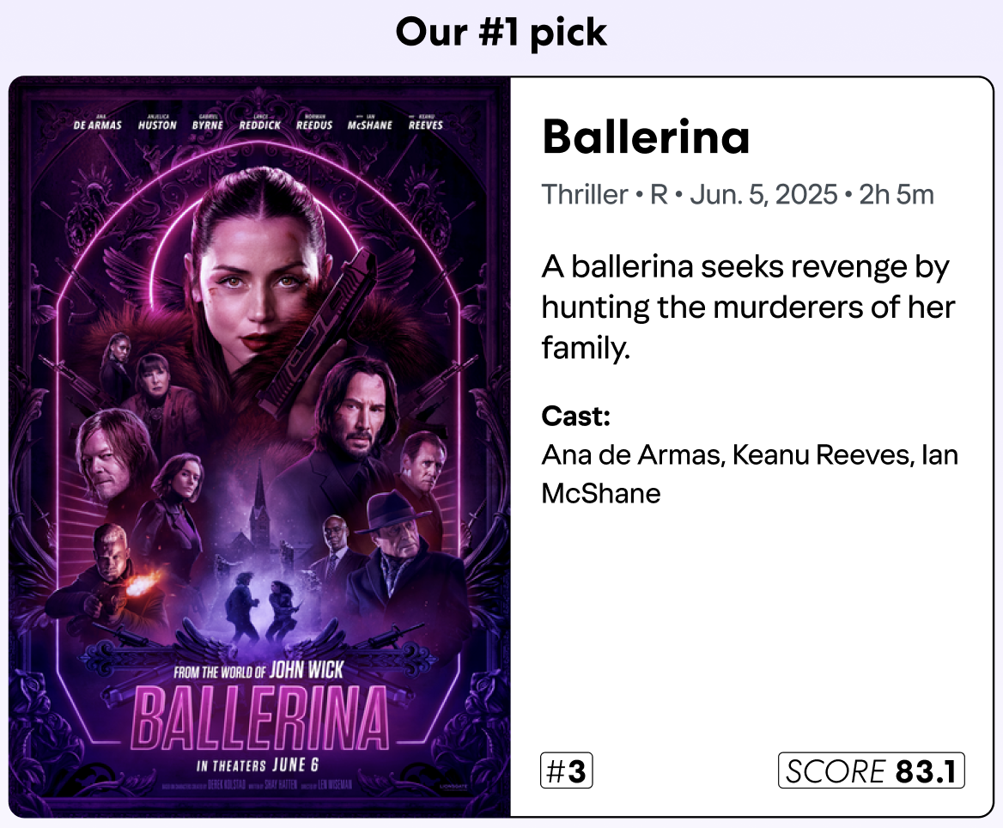Click the Ballerina movie title heading
1003x828 pixels.
646,137
